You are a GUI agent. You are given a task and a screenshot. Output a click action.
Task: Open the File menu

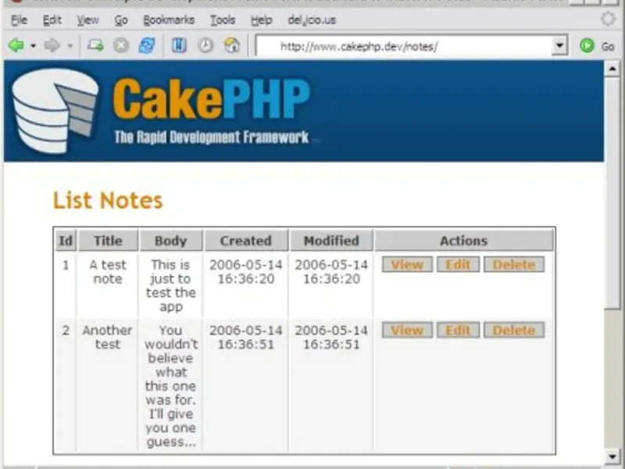19,20
